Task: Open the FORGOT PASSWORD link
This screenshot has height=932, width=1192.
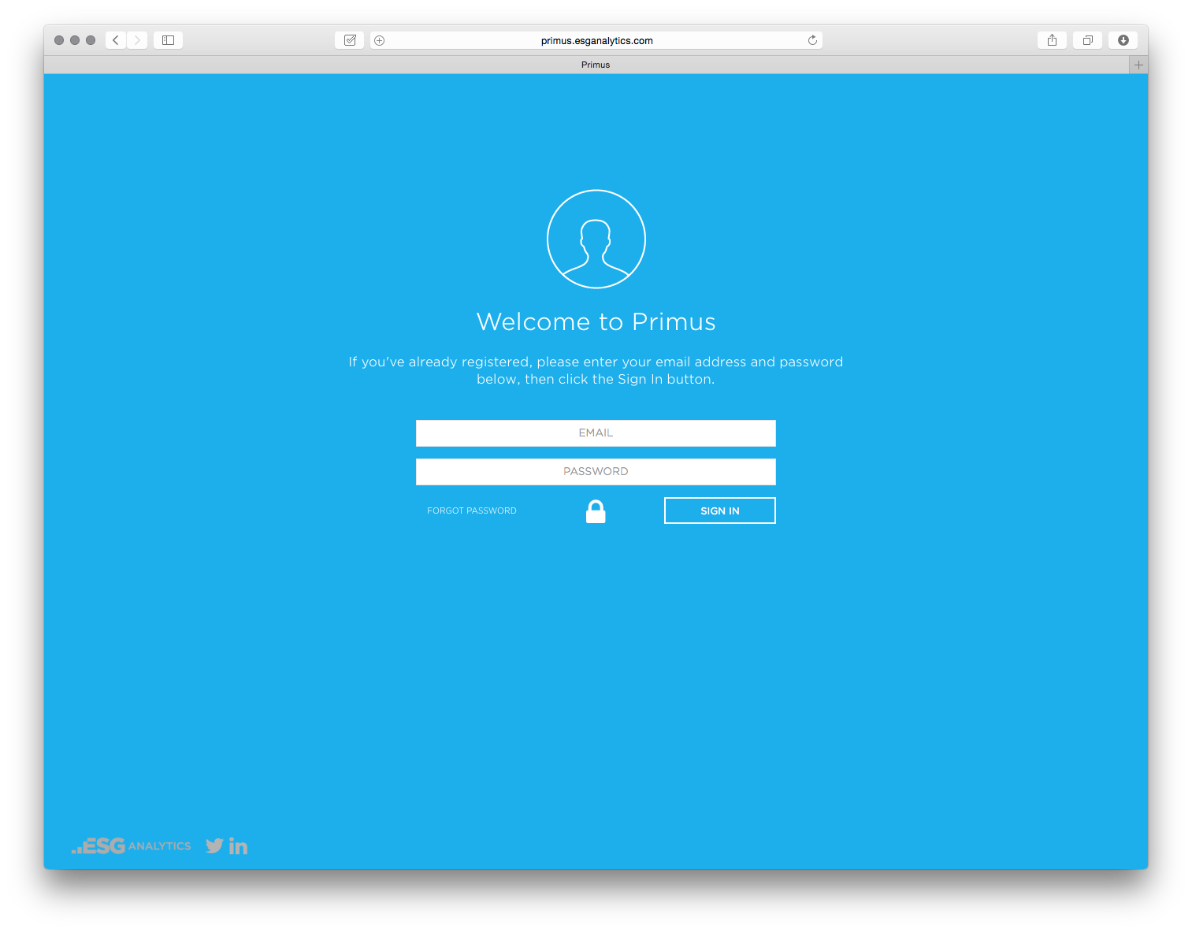Action: click(472, 511)
